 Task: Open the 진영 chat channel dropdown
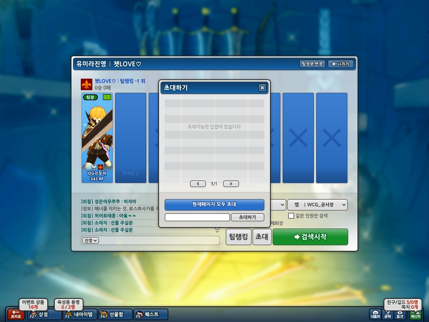90,240
